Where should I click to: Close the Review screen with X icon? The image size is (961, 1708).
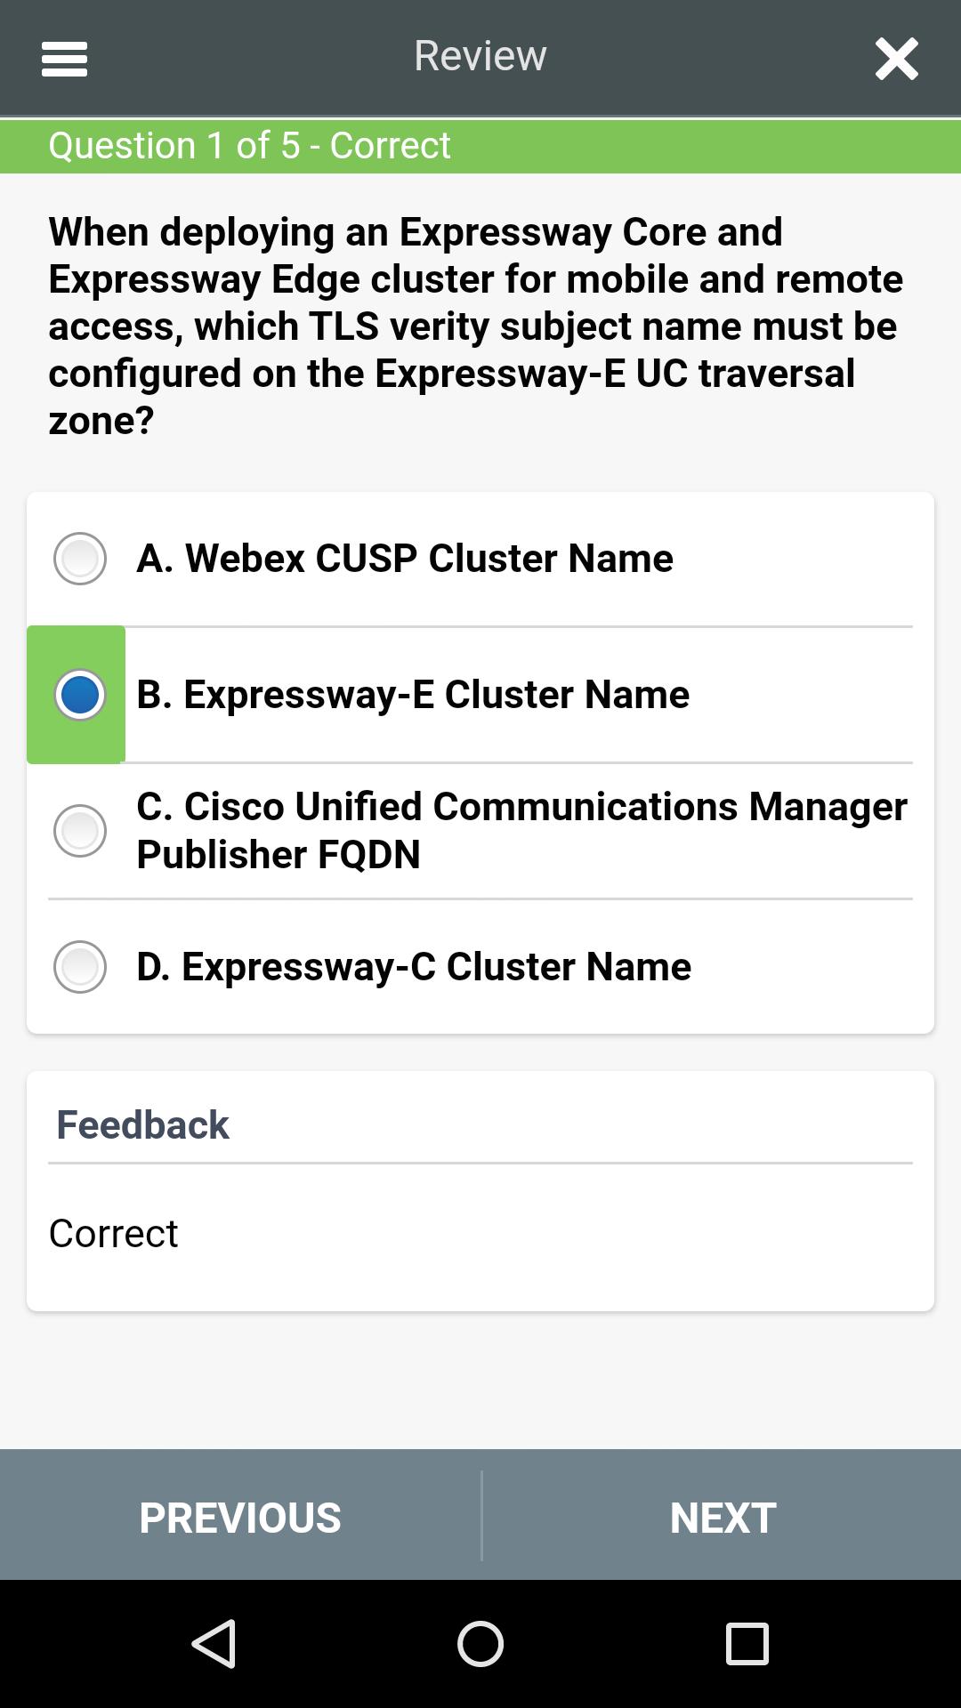tap(896, 59)
